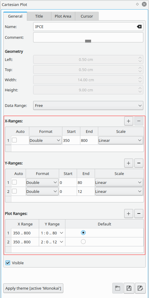Select plot range 2 as Default
This screenshot has width=149, height=298.
(x=83, y=242)
